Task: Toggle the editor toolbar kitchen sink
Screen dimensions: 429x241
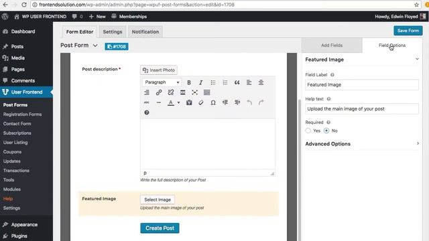Action: (207, 92)
